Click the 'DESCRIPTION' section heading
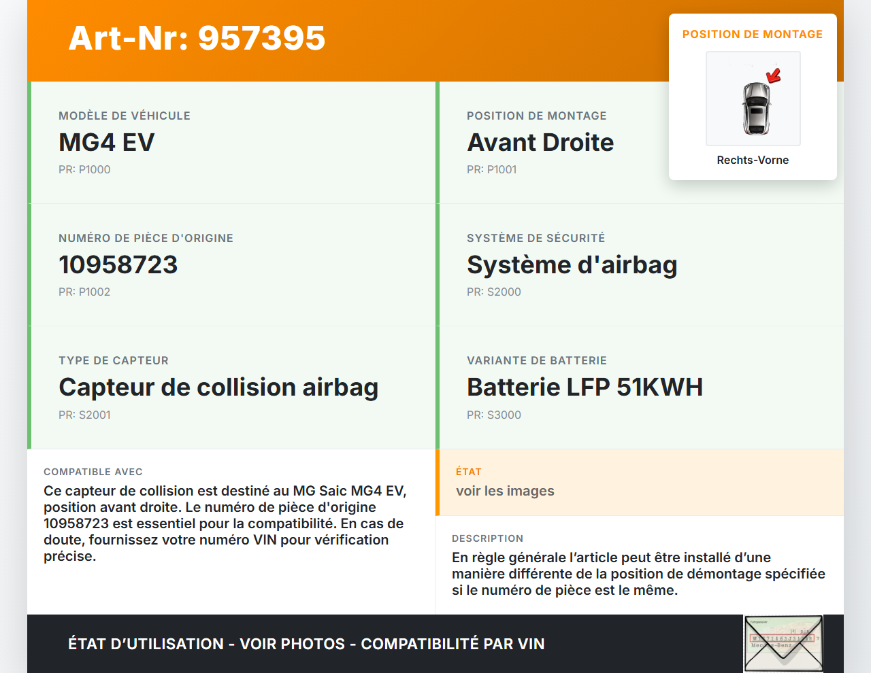This screenshot has width=871, height=673. click(487, 538)
